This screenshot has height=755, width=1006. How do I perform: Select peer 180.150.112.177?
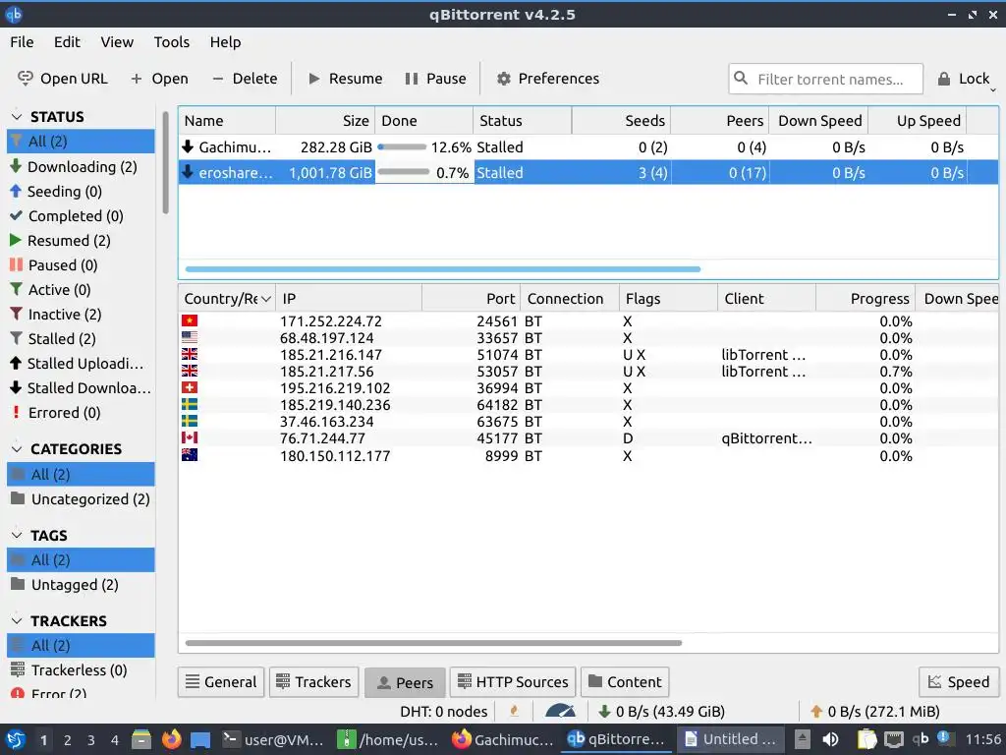[x=587, y=456]
